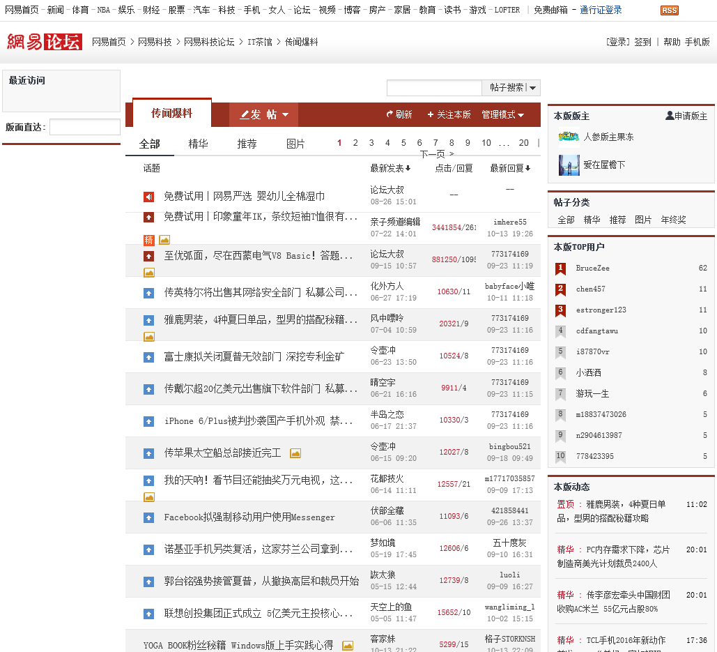Open the NetEase forum logo

[45, 42]
